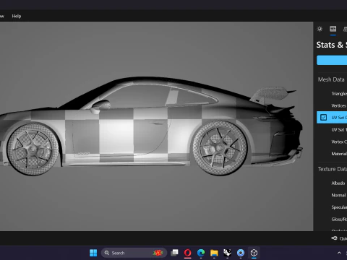
Task: Show the Gloss/Roughness texture channel
Action: pos(332,220)
